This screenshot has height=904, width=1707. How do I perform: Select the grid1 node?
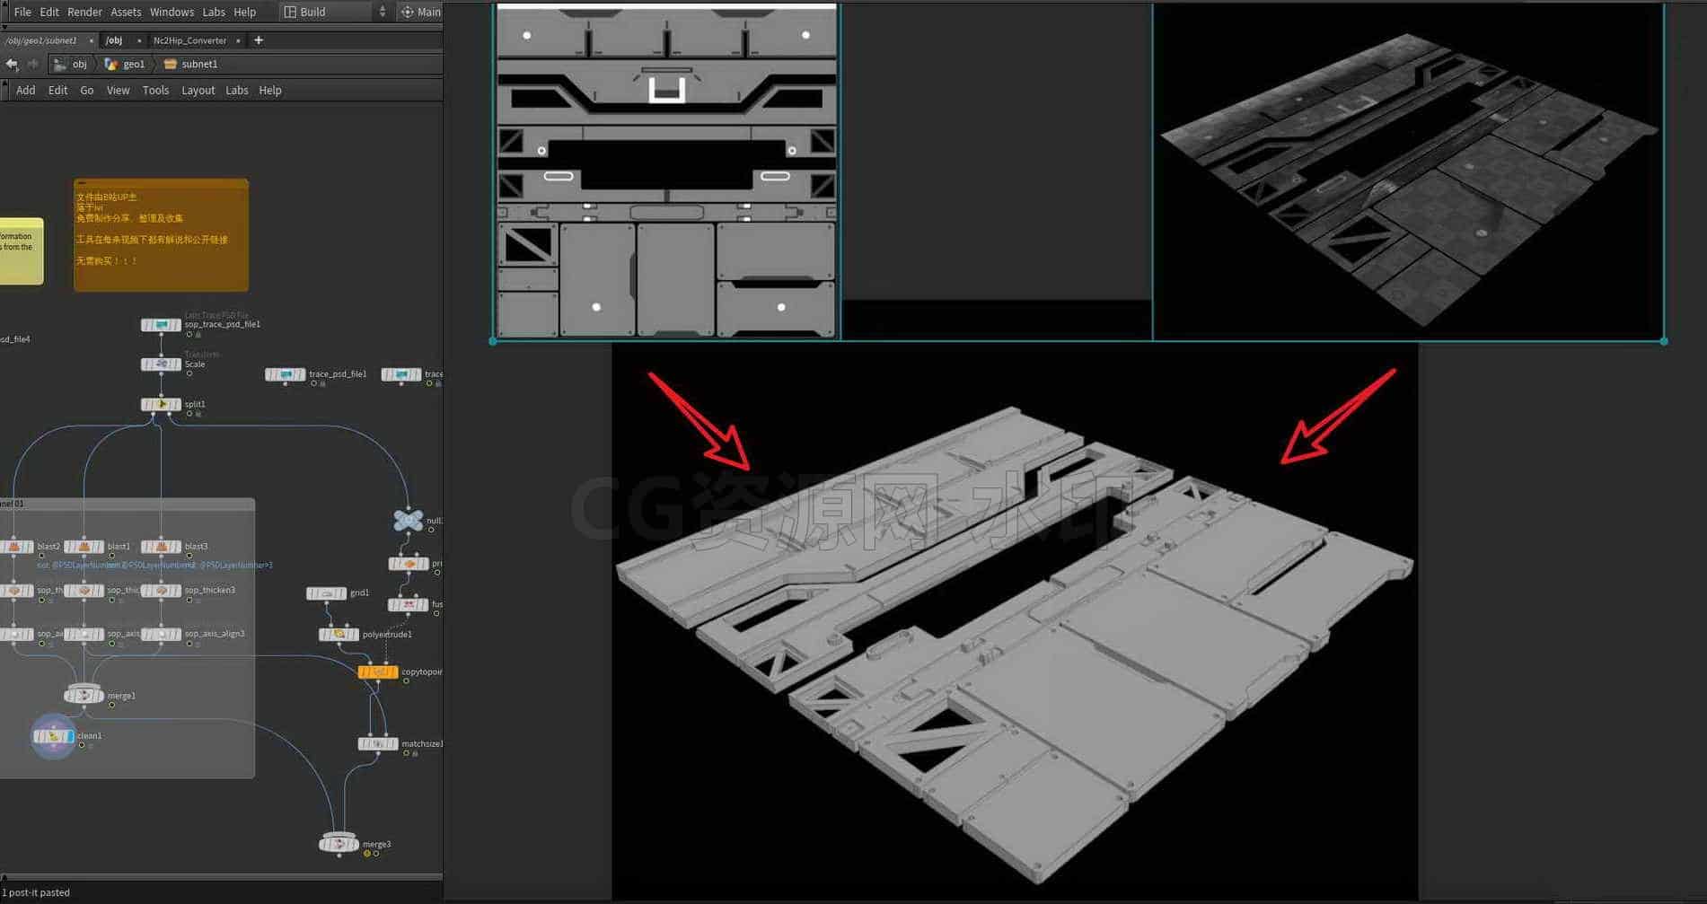click(x=326, y=593)
